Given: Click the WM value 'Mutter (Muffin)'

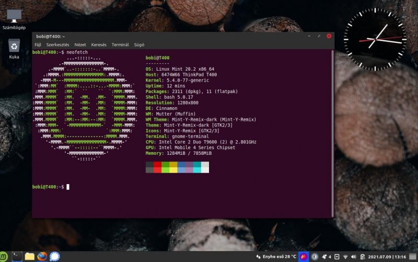Looking at the screenshot, I should [x=176, y=114].
